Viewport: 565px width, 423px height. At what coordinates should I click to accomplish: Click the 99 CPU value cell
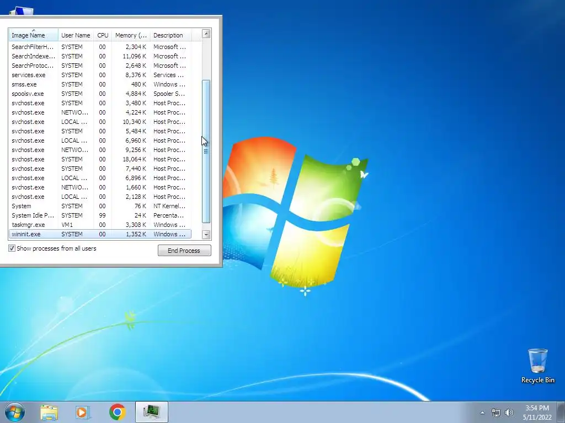102,215
